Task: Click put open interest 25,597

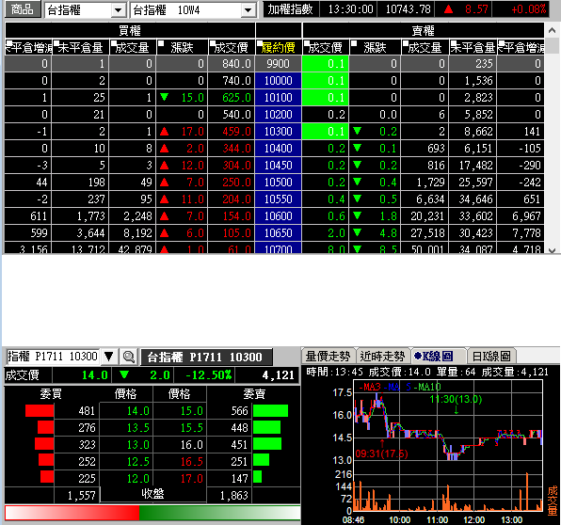Action: 475,183
